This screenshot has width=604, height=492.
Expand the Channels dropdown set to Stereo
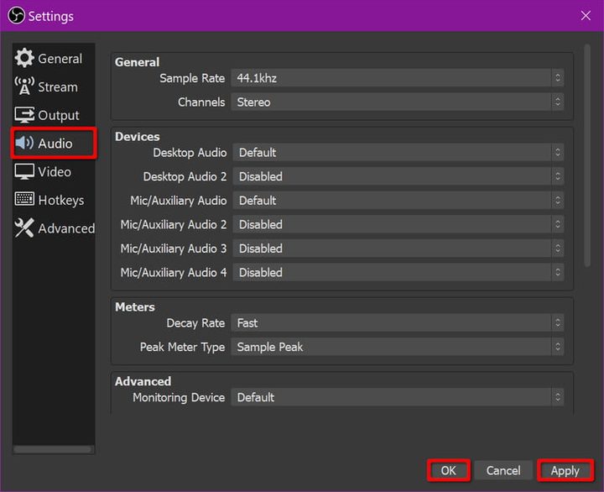(x=398, y=102)
